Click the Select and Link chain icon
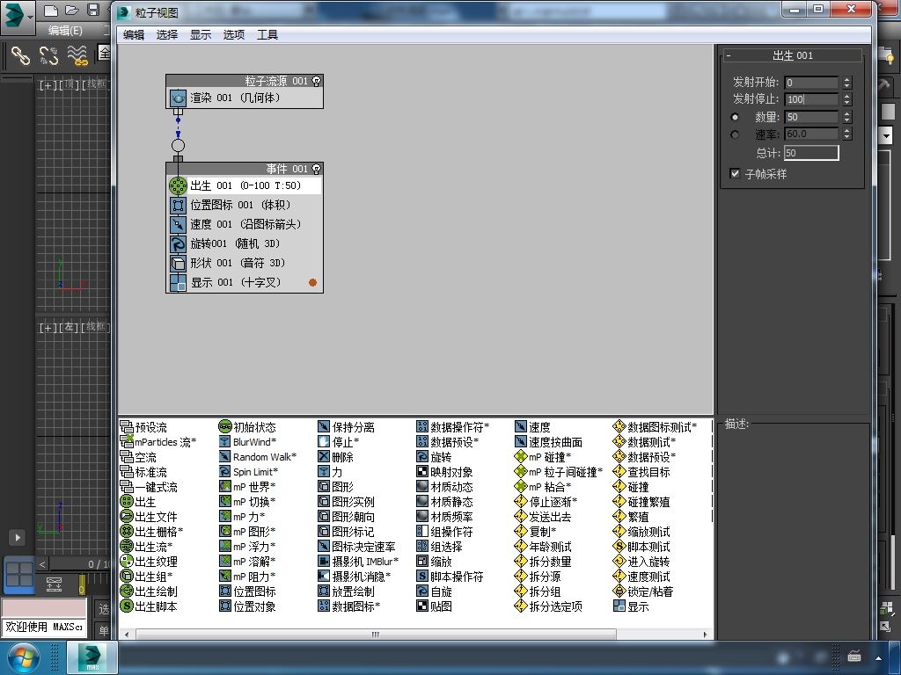Viewport: 901px width, 675px height. (21, 55)
